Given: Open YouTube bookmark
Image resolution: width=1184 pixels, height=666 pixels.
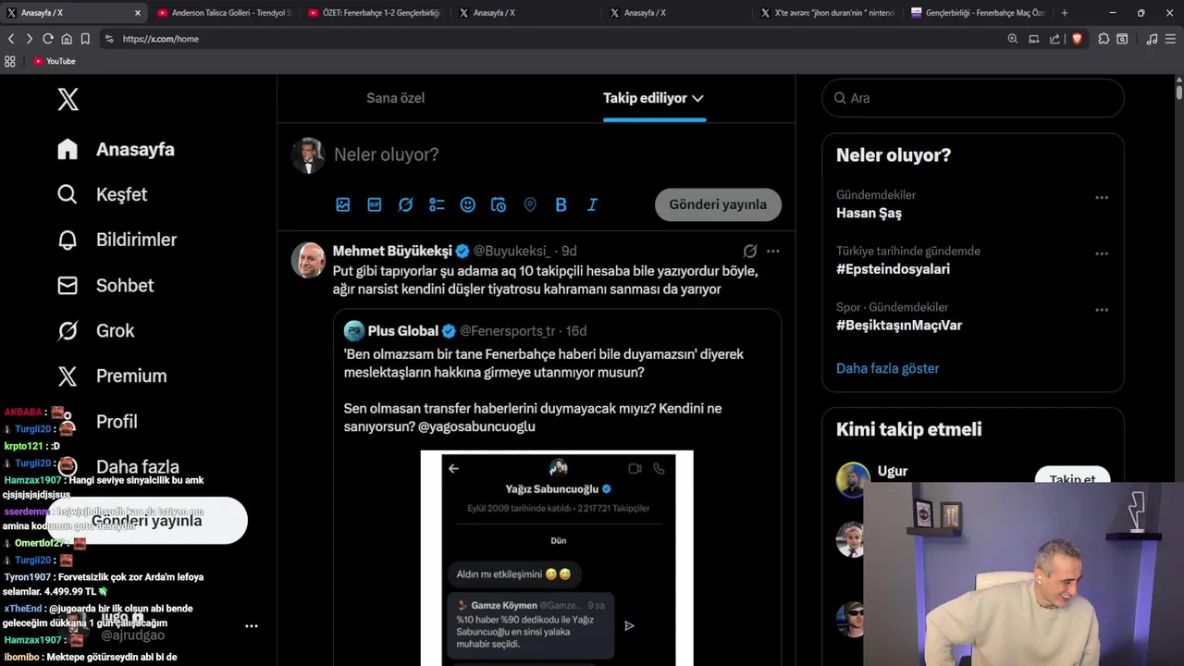Looking at the screenshot, I should pos(55,61).
